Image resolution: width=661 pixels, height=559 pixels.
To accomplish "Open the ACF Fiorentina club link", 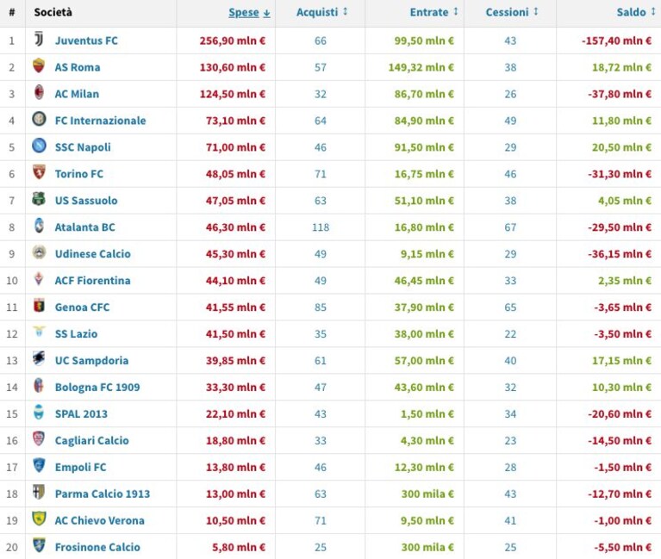I will click(93, 281).
